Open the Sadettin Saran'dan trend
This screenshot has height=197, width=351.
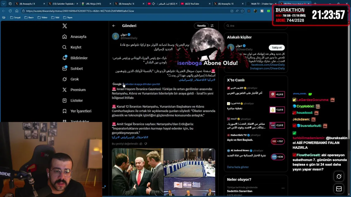[239, 191]
